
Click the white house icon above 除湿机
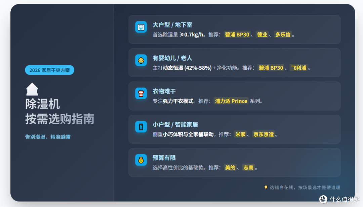(x=32, y=89)
